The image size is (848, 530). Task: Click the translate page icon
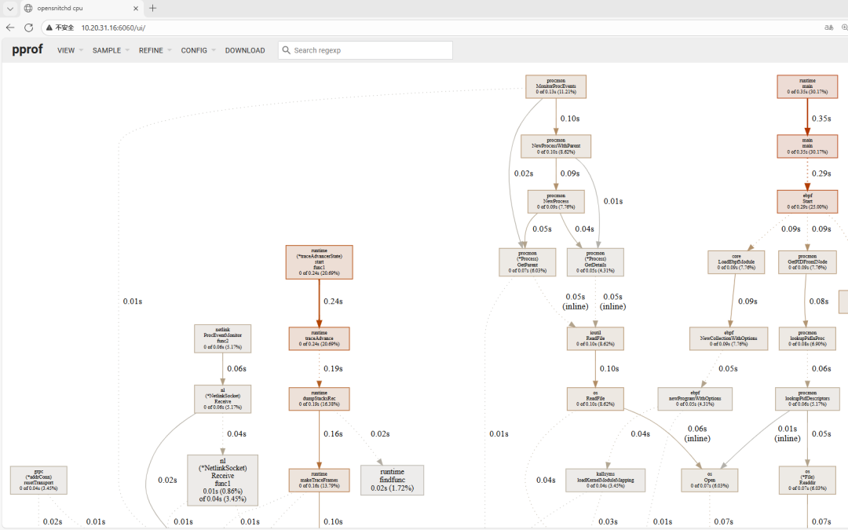point(828,27)
